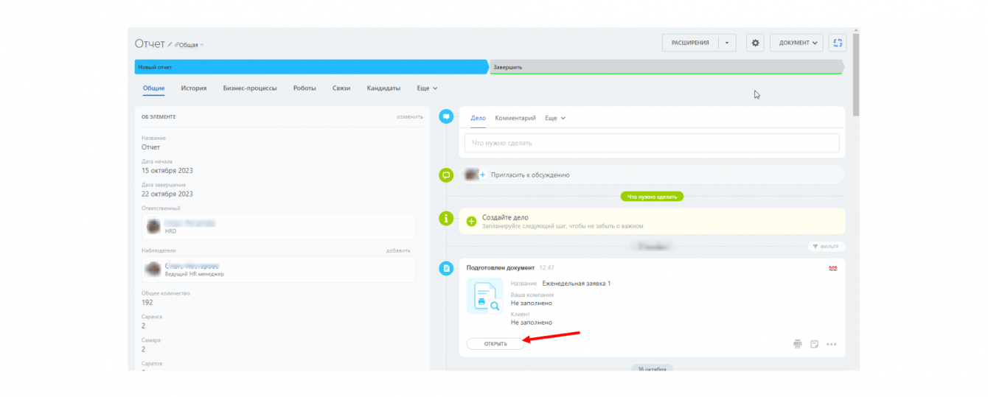Click the Подготовлен документ heading

coord(501,268)
